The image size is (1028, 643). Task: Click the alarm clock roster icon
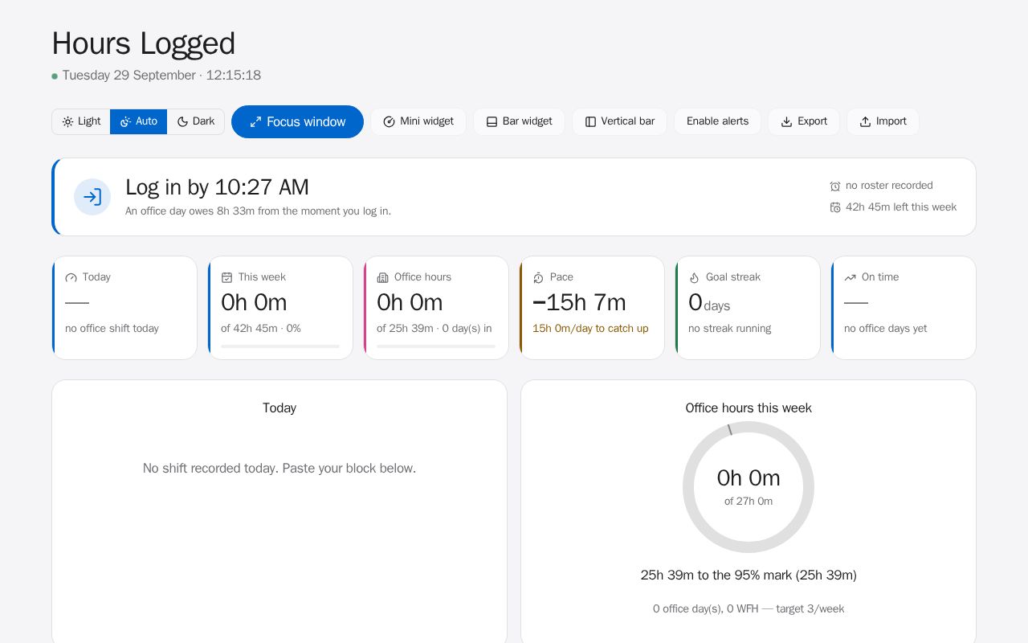pos(835,186)
